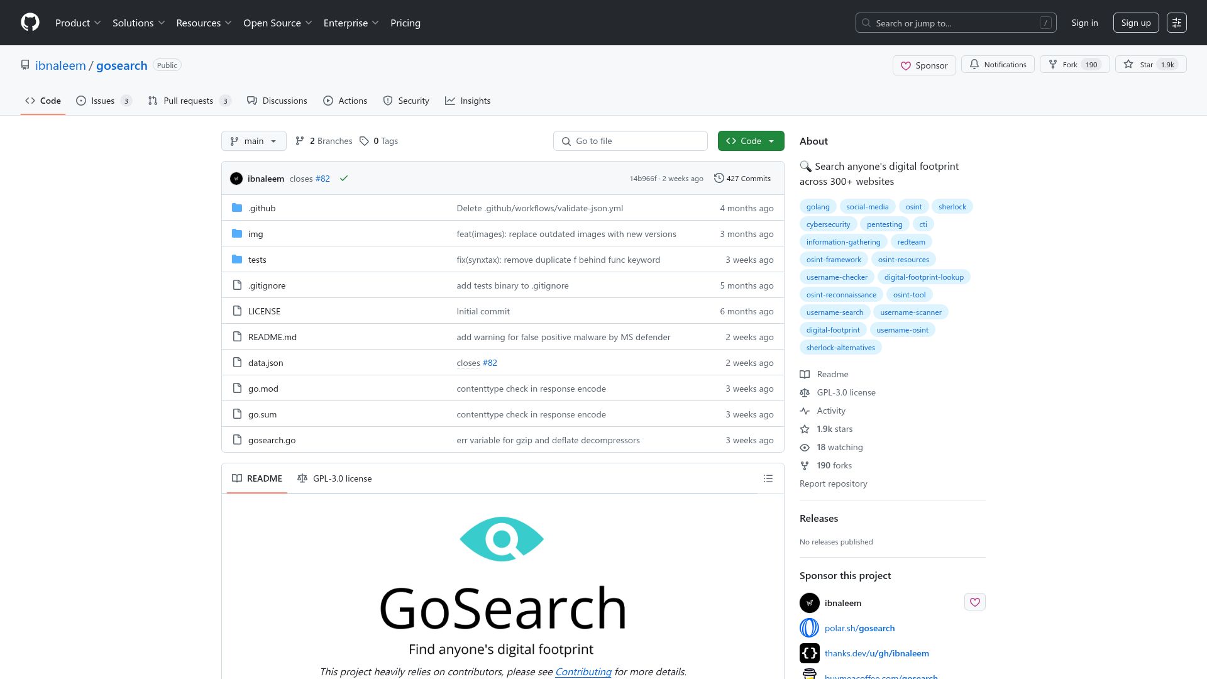Viewport: 1207px width, 679px height.
Task: Click the branches icon beside 2 Branches
Action: pyautogui.click(x=300, y=141)
